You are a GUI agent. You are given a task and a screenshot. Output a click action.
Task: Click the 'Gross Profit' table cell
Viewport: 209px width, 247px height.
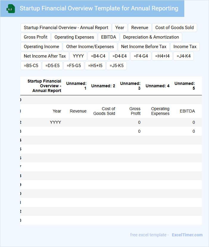click(x=135, y=111)
